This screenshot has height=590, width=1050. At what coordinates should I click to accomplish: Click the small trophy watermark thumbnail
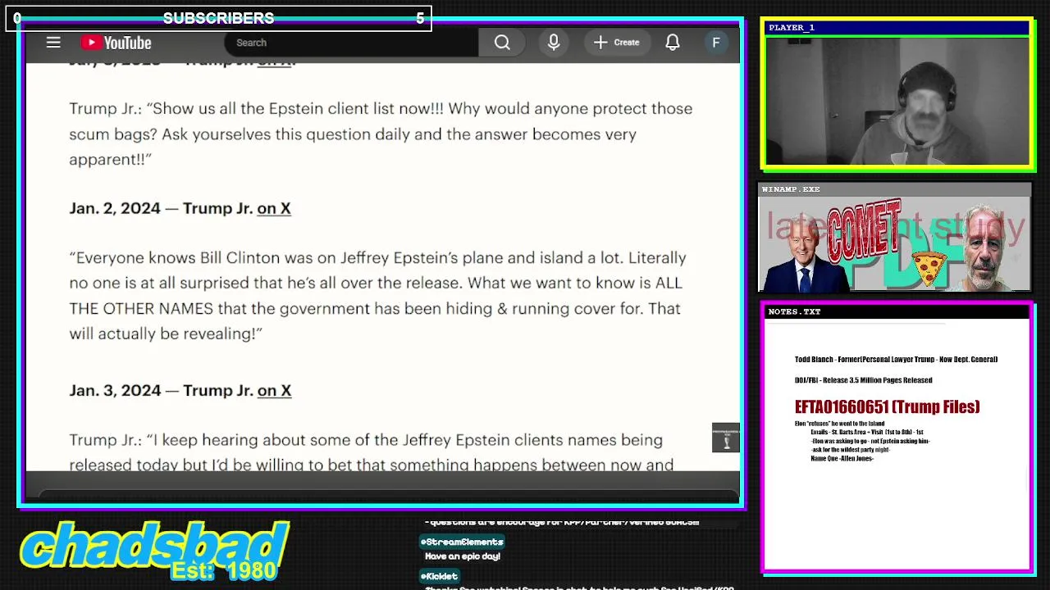(726, 438)
